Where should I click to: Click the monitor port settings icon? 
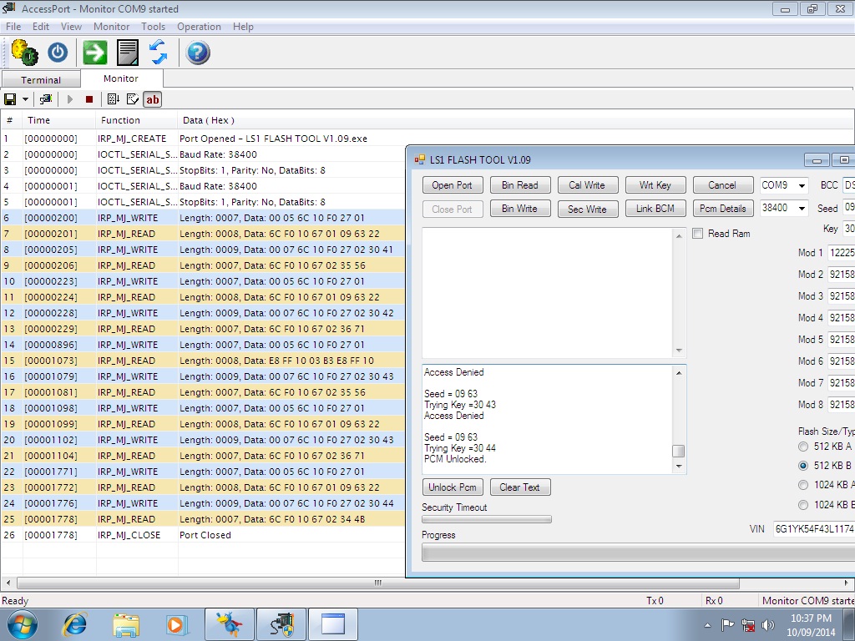tap(46, 99)
